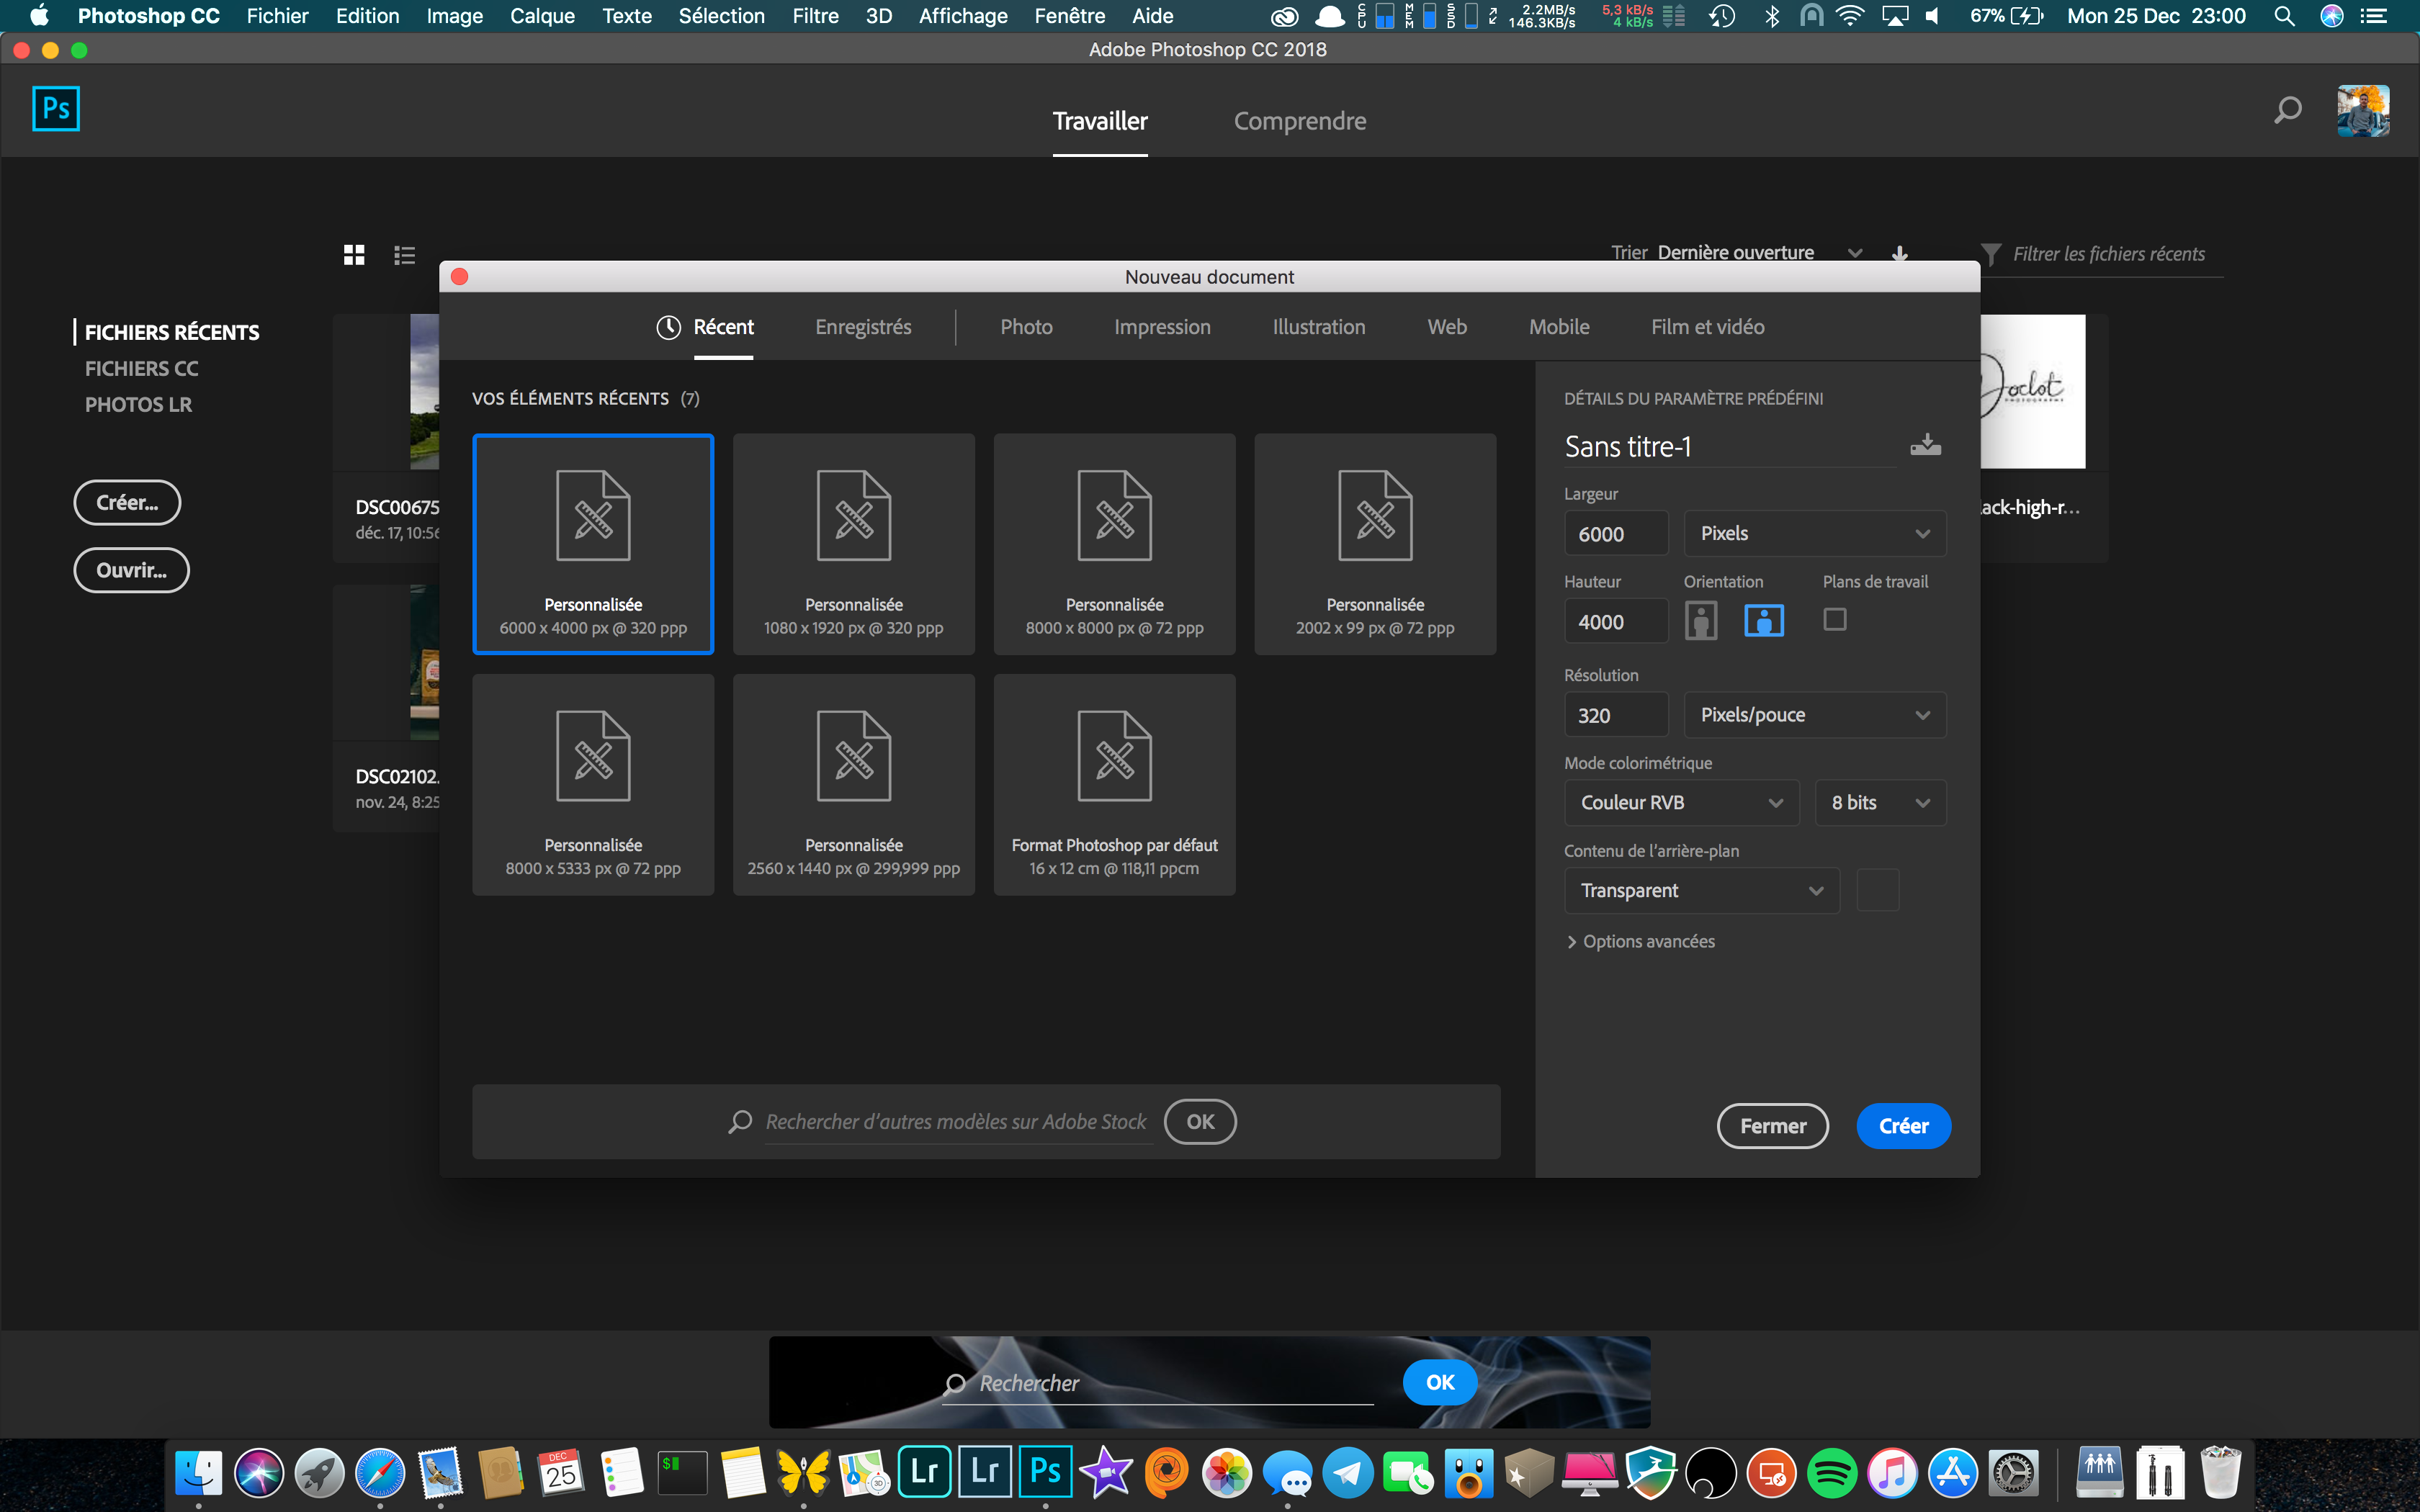This screenshot has height=1512, width=2420.
Task: Open 8 bits depth dropdown
Action: pyautogui.click(x=1880, y=803)
